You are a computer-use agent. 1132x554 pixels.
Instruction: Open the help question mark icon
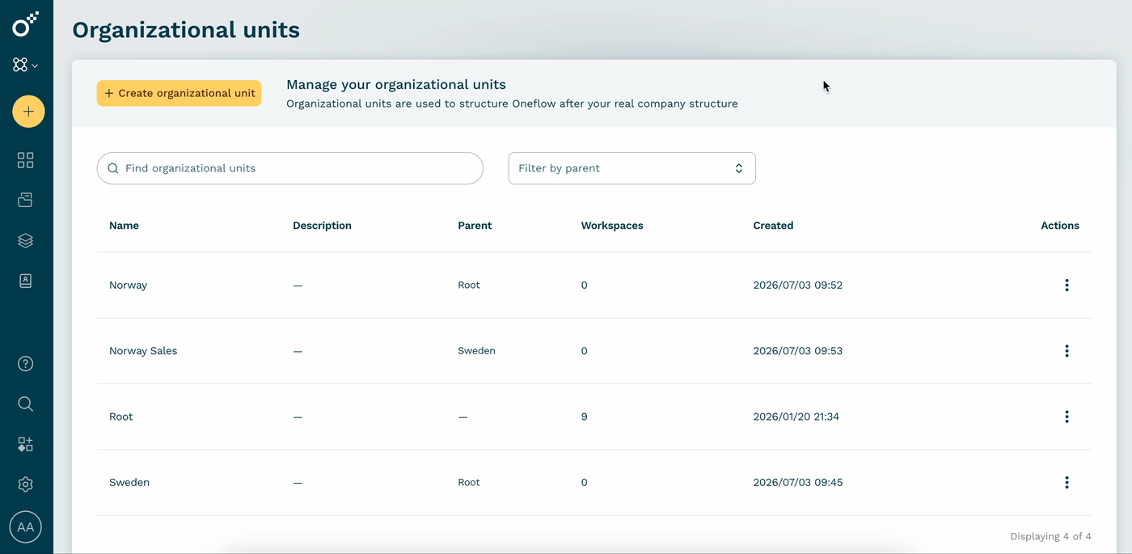tap(26, 364)
